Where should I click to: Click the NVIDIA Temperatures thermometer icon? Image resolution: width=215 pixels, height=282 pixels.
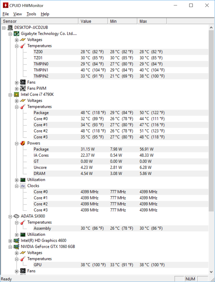[x=23, y=259]
